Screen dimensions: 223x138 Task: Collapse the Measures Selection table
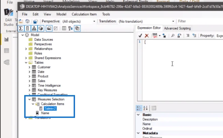29,99
